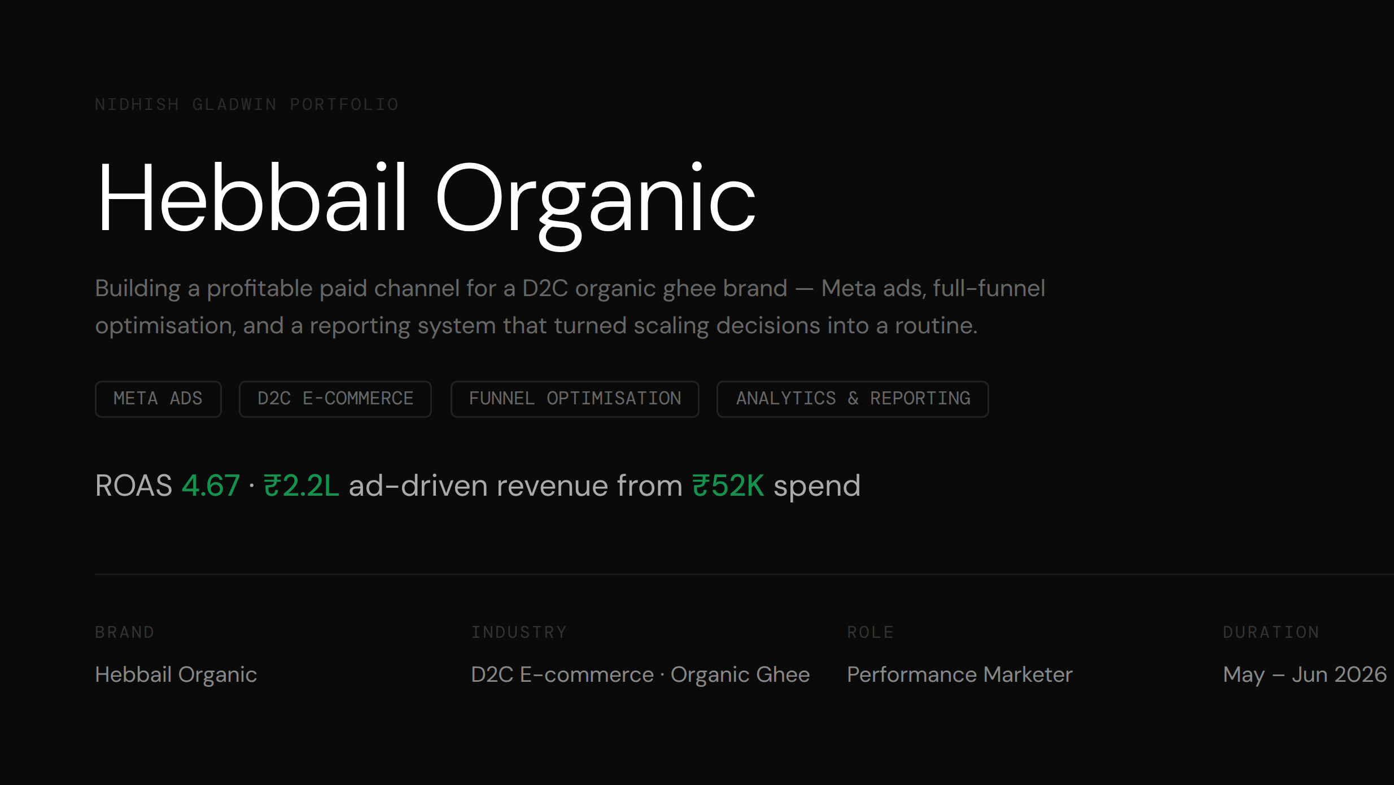1394x785 pixels.
Task: Click the INDUSTRY column label
Action: pos(519,632)
